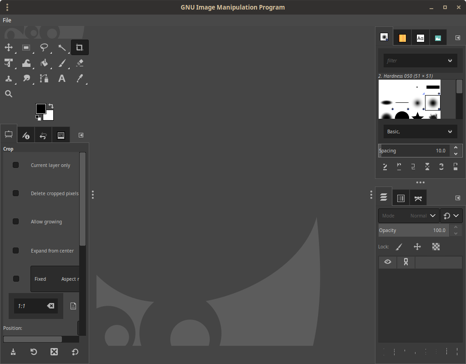The height and width of the screenshot is (364, 466).
Task: Switch to the Layers tab
Action: (x=384, y=197)
